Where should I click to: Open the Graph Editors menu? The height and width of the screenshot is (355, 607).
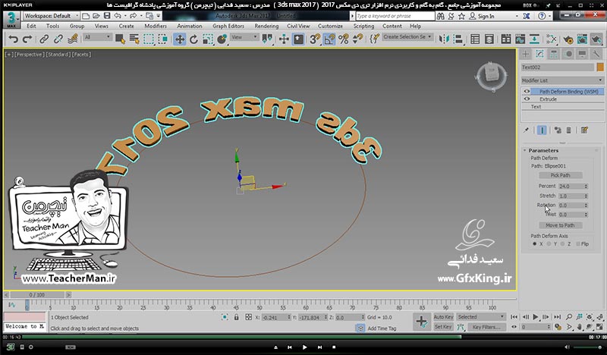[x=228, y=26]
